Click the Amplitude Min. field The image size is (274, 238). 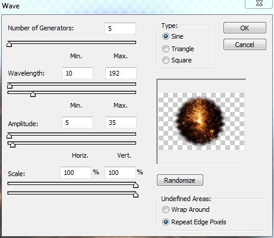tap(77, 123)
